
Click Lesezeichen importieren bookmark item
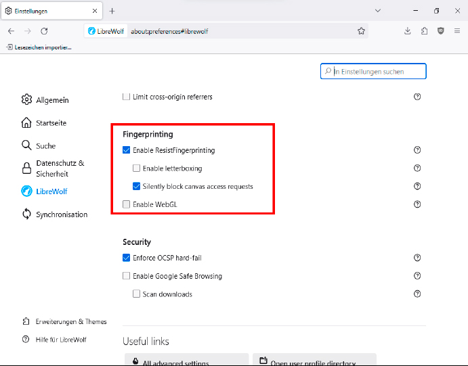(39, 47)
